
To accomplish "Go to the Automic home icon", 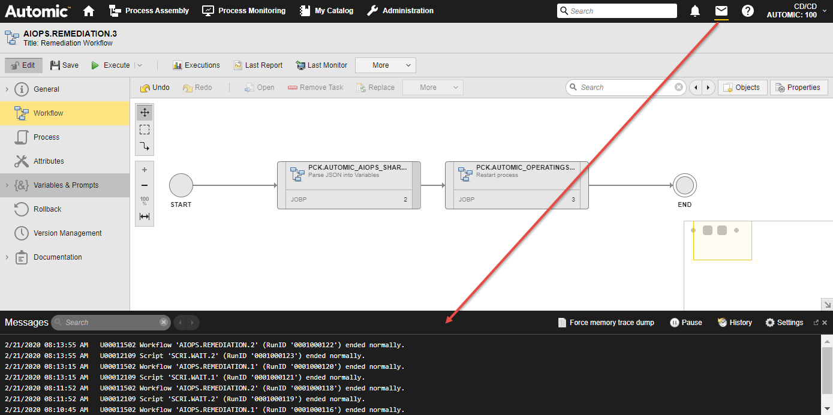I will (89, 11).
